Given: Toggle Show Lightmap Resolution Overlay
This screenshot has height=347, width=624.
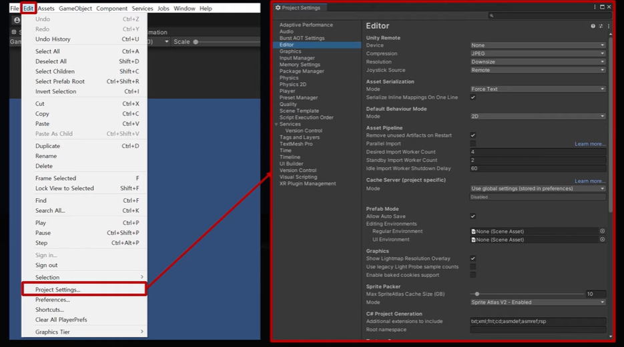Looking at the screenshot, I should (x=473, y=259).
